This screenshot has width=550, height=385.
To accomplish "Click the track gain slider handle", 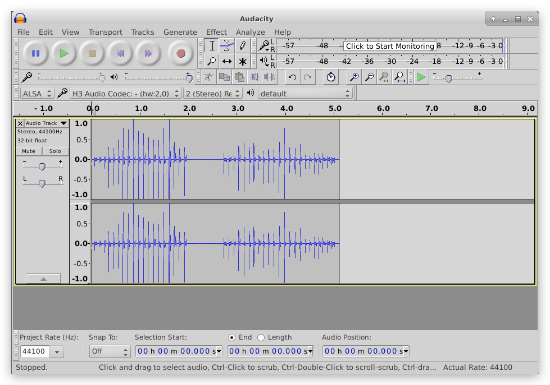I will click(x=42, y=166).
